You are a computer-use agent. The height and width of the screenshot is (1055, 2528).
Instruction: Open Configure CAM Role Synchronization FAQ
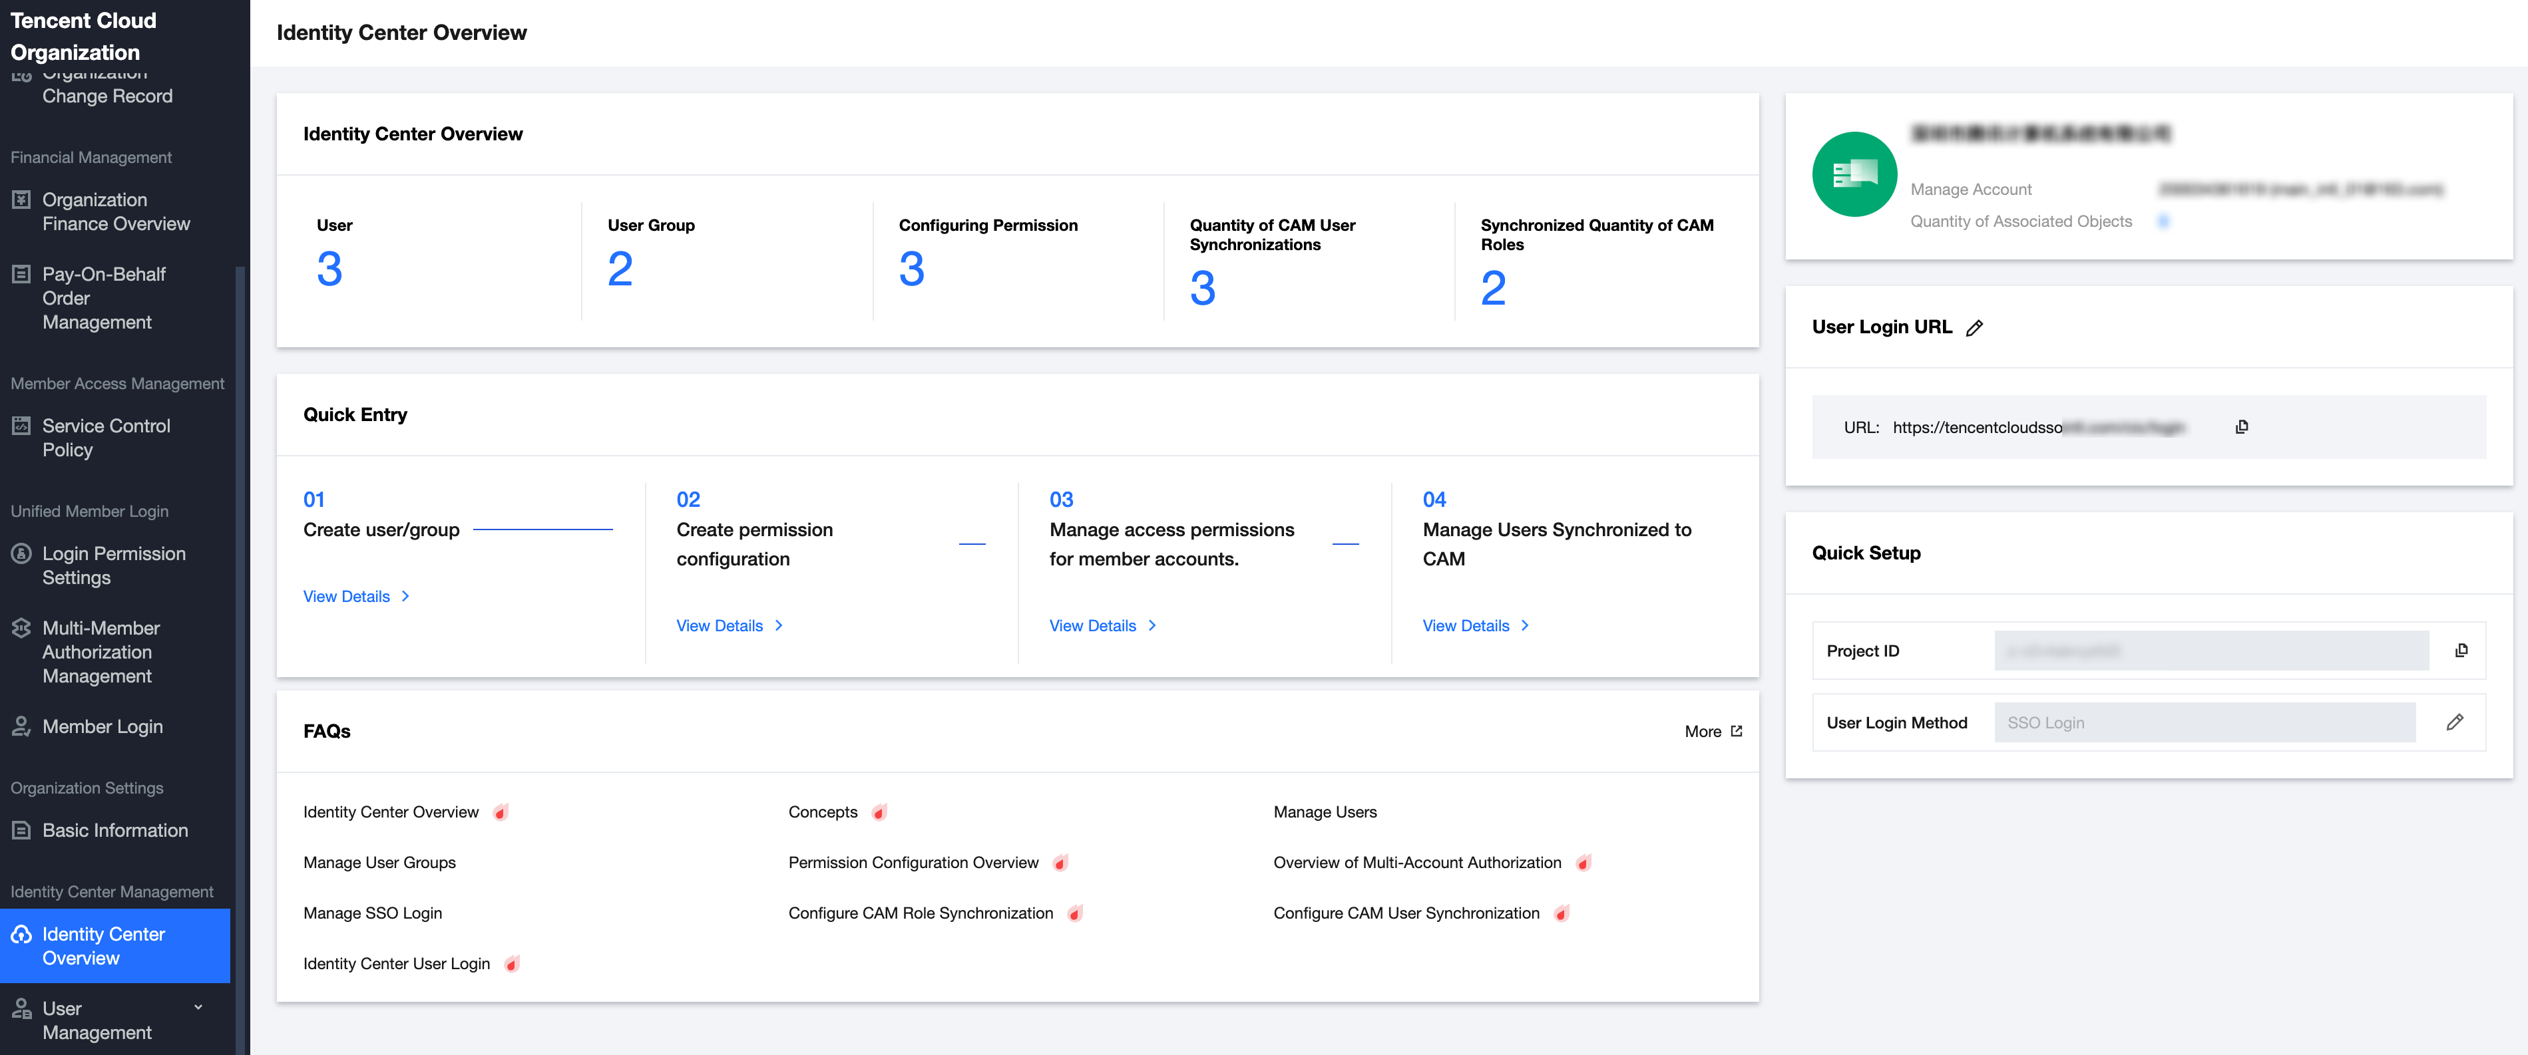919,913
